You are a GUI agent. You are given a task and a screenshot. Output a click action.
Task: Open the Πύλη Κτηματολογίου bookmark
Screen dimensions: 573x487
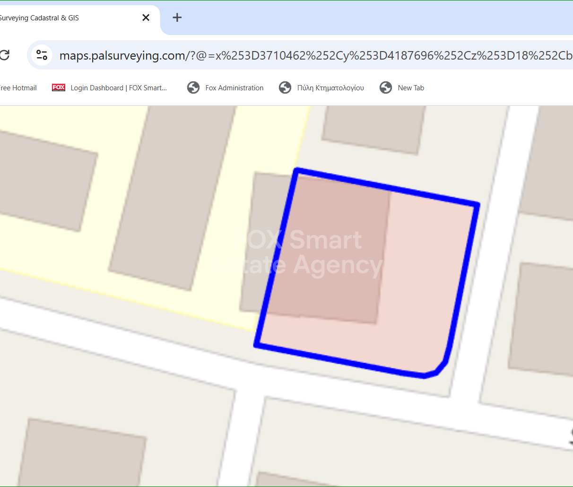(322, 88)
